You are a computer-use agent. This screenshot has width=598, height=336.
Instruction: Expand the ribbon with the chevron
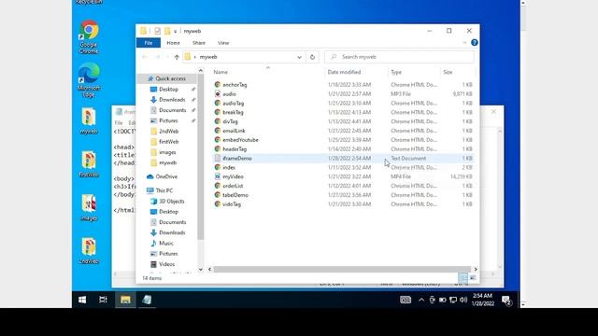(x=464, y=43)
